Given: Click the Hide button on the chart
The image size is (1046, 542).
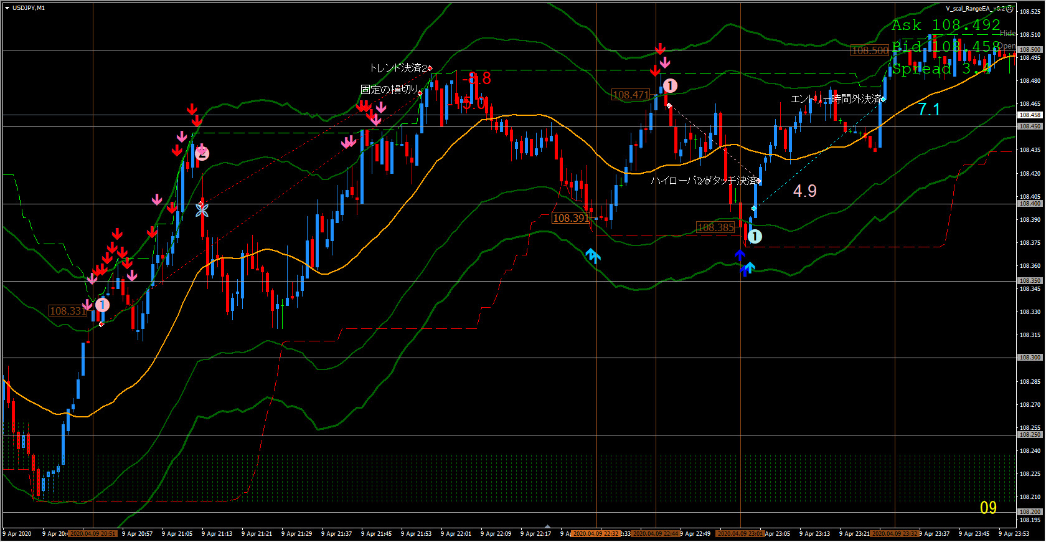Looking at the screenshot, I should click(1007, 34).
